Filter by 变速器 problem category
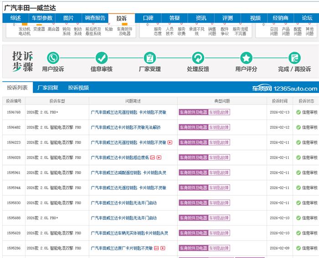This screenshot has width=319, height=258. click(39, 29)
